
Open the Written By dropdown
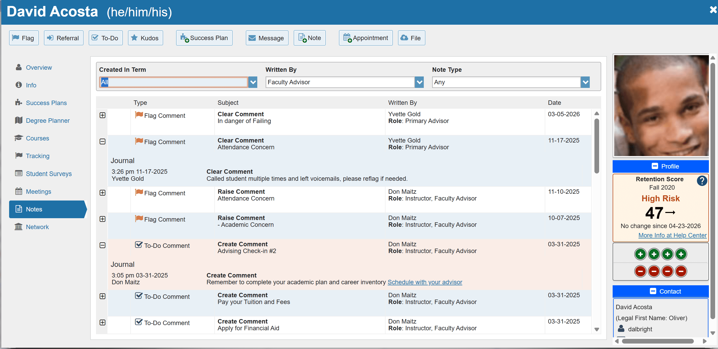[419, 82]
